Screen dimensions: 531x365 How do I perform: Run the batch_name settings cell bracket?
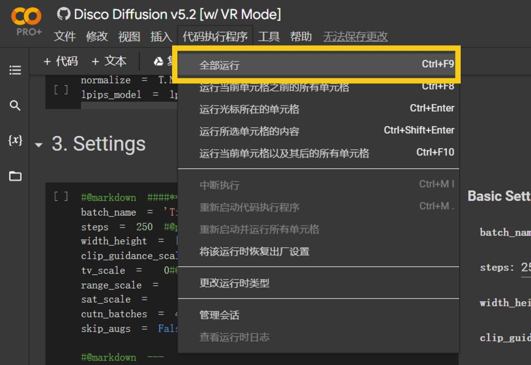point(61,196)
